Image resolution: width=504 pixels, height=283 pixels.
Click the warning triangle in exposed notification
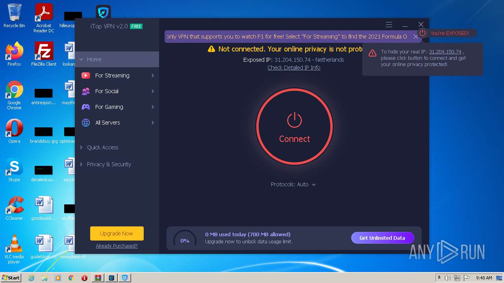pos(372,53)
